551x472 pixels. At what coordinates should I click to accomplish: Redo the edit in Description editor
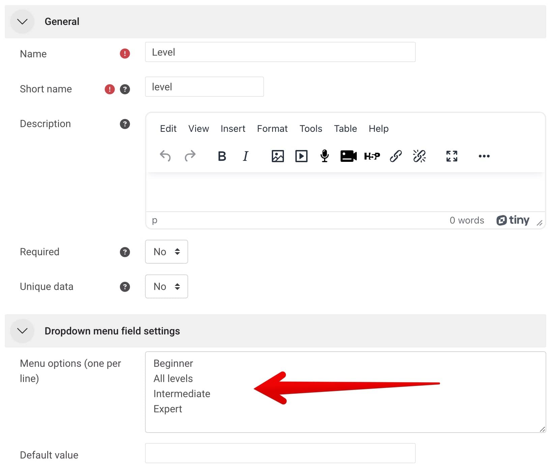click(190, 156)
